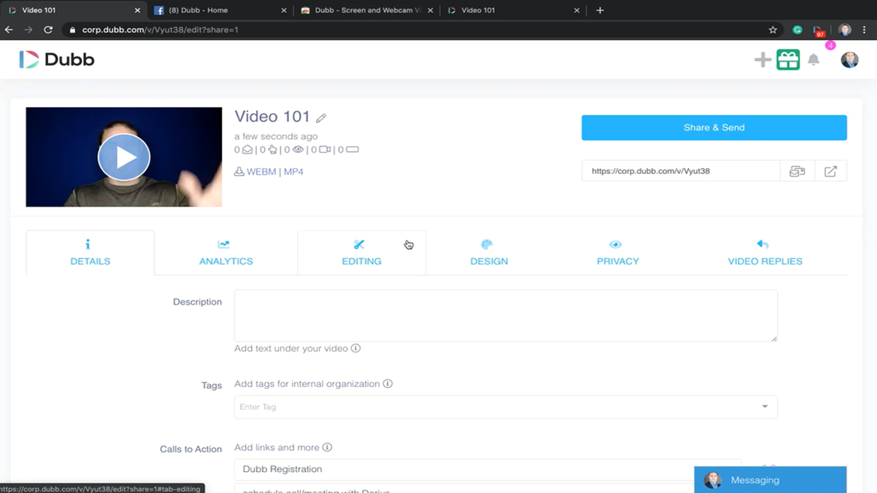Select the Dubb Registration call to action
The image size is (877, 493).
pos(488,469)
